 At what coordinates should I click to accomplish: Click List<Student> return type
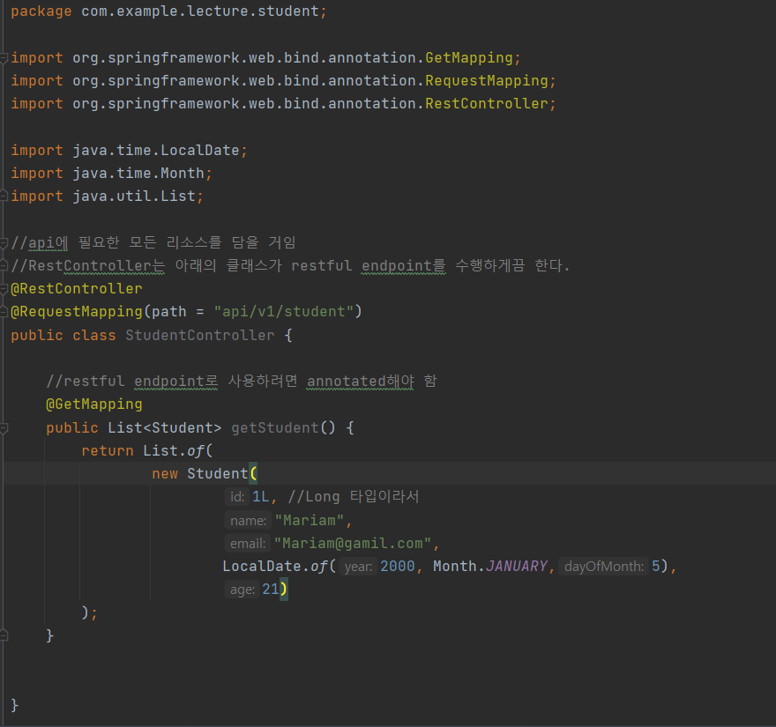tap(164, 427)
